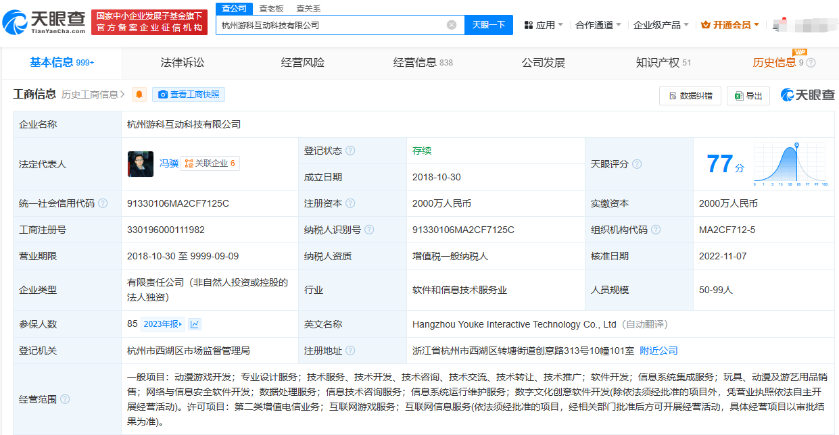Open the 冯骥 legal representative link
This screenshot has width=839, height=435.
tap(169, 163)
